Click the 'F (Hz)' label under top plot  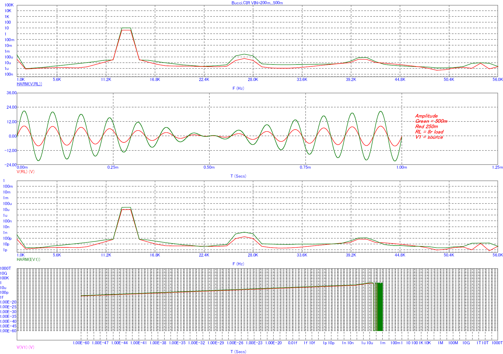click(238, 88)
